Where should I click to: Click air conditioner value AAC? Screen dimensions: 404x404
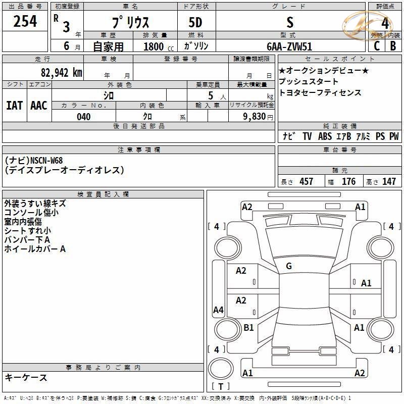tap(39, 106)
